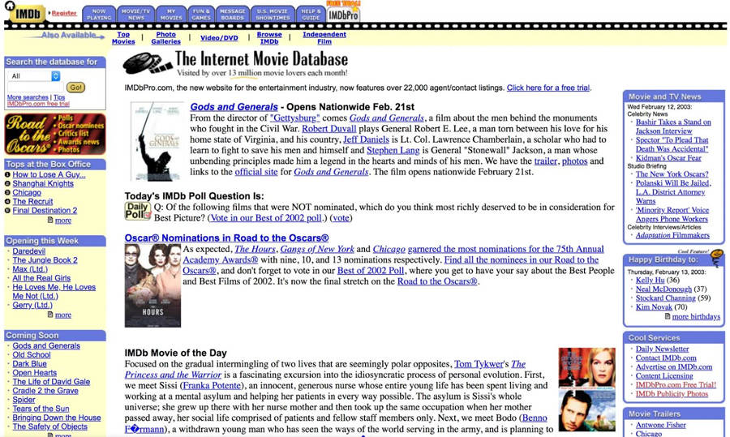730x437 pixels.
Task: Open Independent Film link
Action: [x=324, y=38]
